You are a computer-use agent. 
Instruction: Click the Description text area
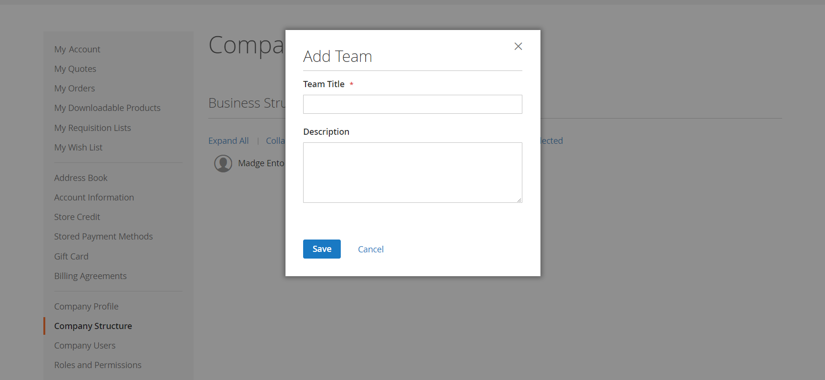point(412,172)
